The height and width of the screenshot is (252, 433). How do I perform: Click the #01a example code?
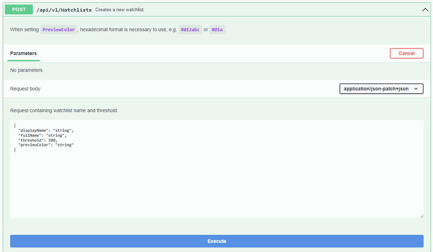217,30
